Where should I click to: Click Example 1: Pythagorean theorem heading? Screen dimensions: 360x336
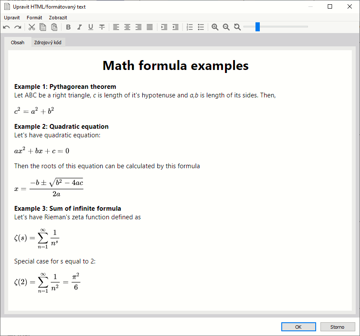65,87
